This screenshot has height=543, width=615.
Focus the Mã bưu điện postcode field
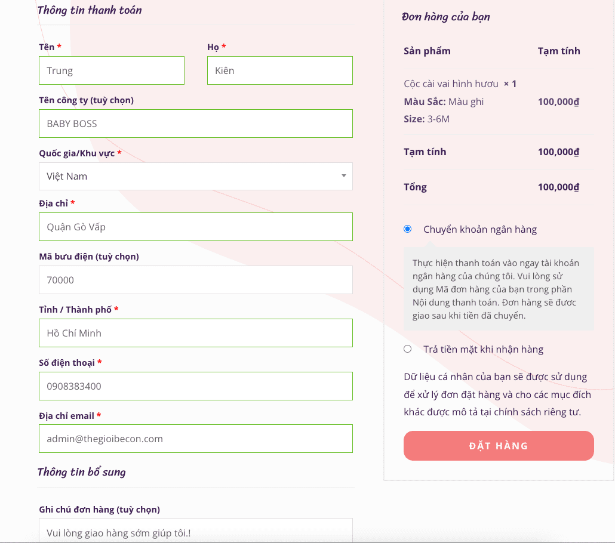click(x=196, y=279)
